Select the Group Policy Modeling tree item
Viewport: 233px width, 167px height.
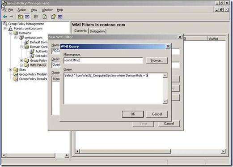coord(33,74)
